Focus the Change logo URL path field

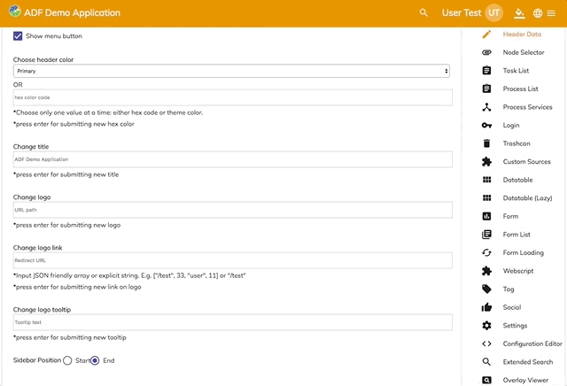[231, 211]
